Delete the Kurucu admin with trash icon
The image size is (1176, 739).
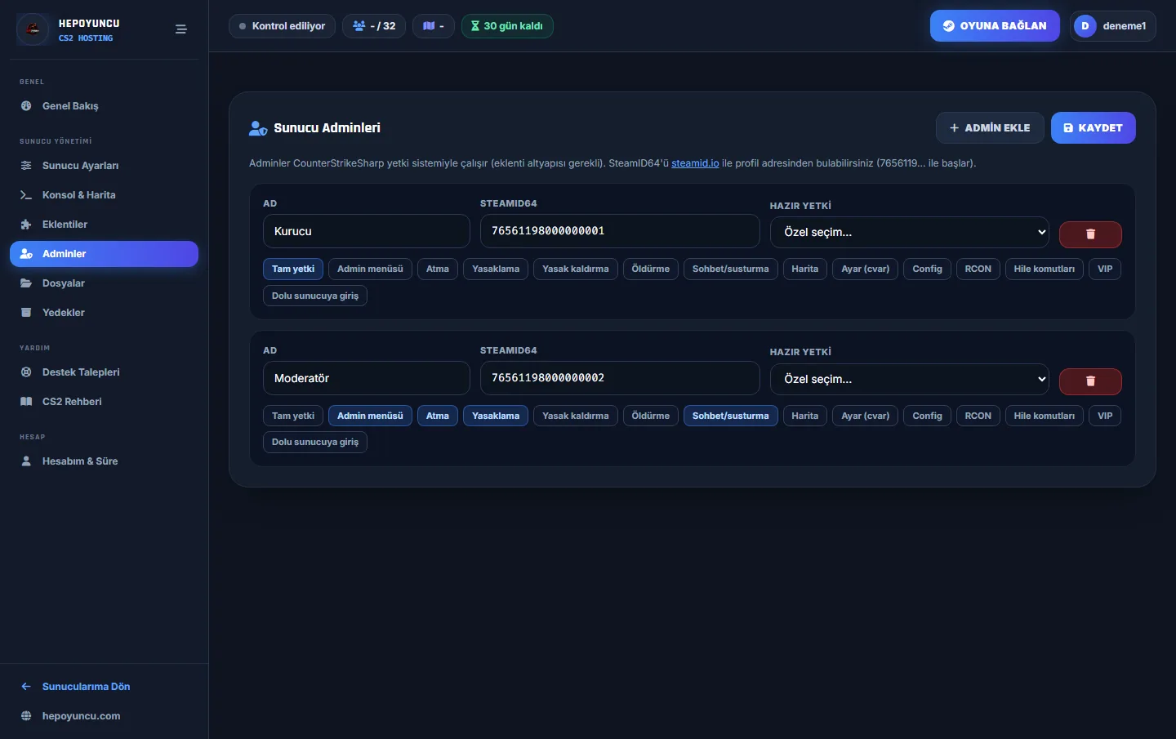(1090, 234)
